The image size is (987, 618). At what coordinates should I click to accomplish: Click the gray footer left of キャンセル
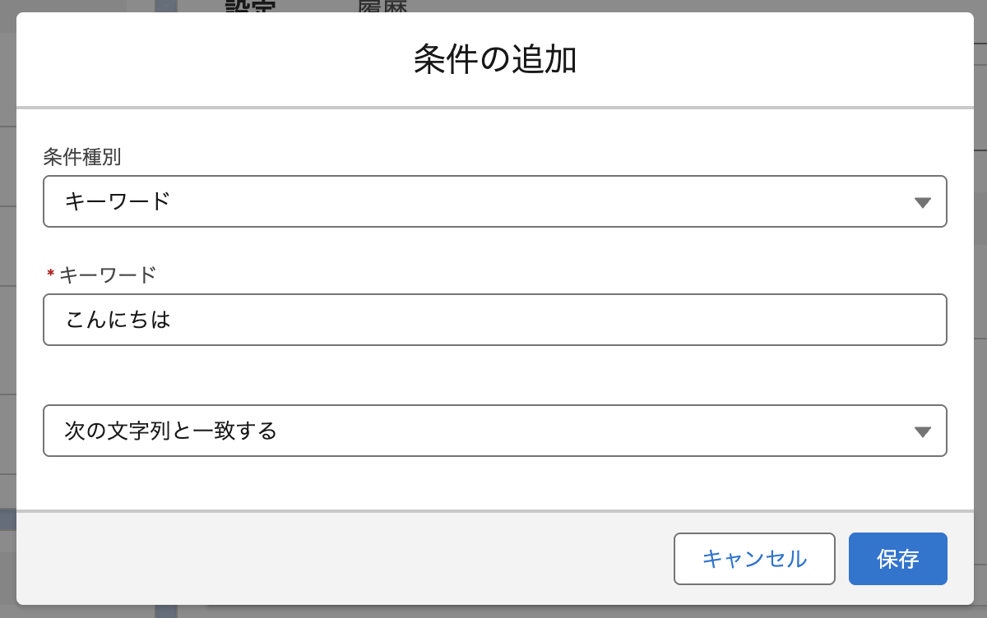click(x=329, y=559)
